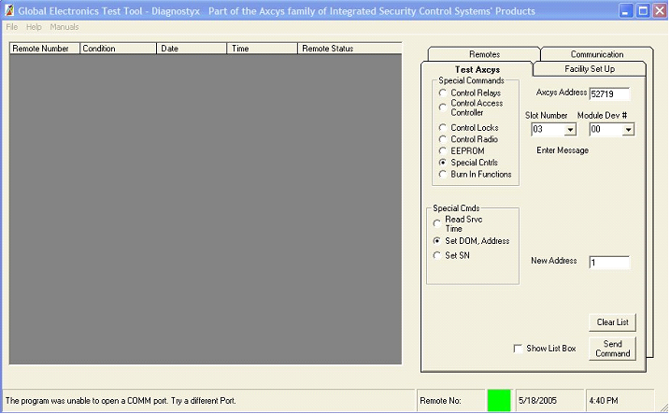Expand the Slot Number dropdown
This screenshot has width=670, height=414.
(x=570, y=130)
